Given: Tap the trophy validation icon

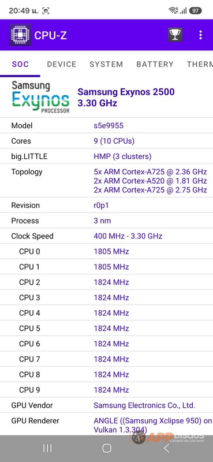Looking at the screenshot, I should [175, 35].
